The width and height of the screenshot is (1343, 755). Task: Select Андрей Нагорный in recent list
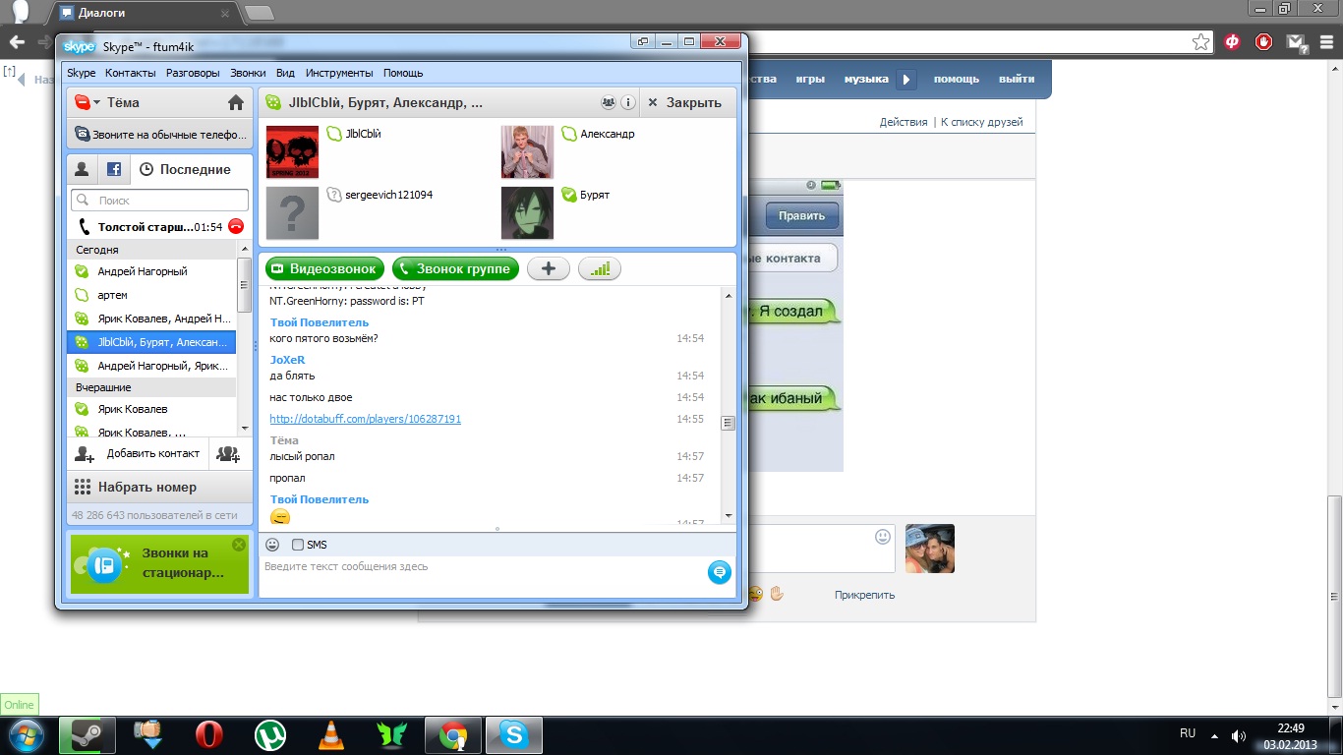tap(151, 271)
